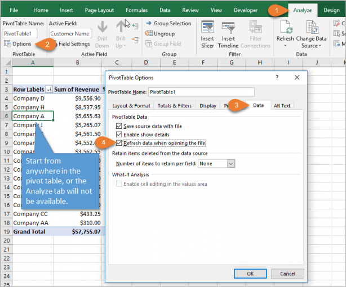Open the Row Labels filter dropdown
Screen dimensions: 346x287
(48, 89)
